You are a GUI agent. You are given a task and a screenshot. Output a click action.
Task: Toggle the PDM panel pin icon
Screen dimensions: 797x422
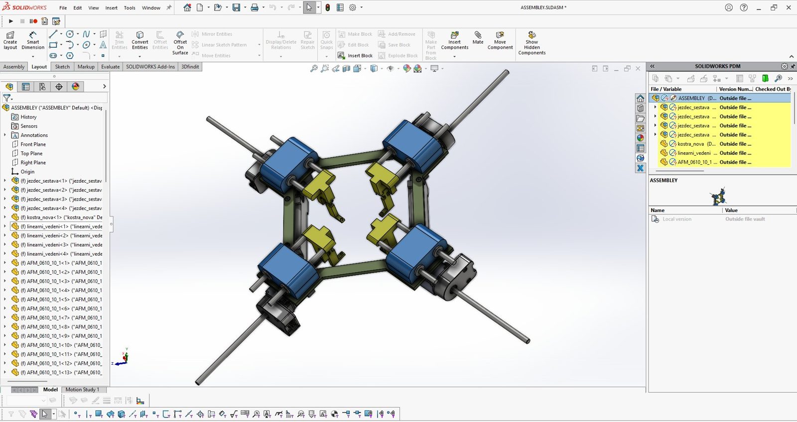[793, 66]
